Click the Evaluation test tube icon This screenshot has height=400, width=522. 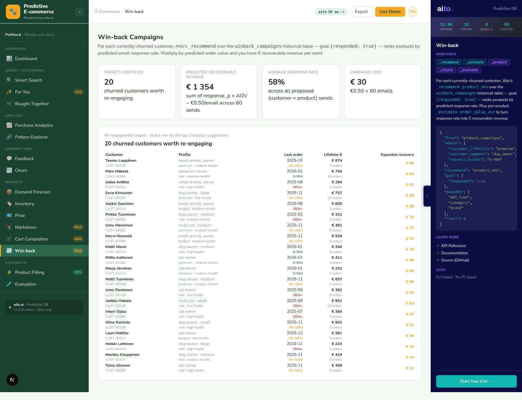9,284
